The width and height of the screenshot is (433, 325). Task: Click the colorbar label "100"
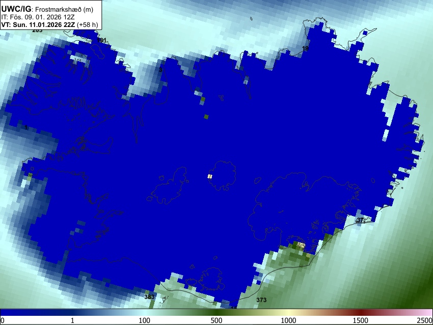(144, 320)
